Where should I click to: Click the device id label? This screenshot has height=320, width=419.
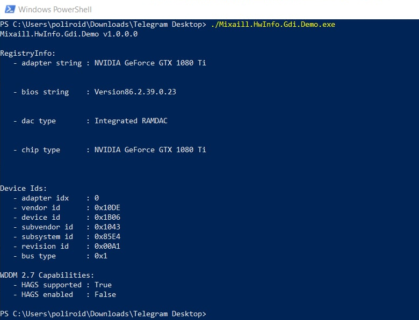click(x=41, y=217)
